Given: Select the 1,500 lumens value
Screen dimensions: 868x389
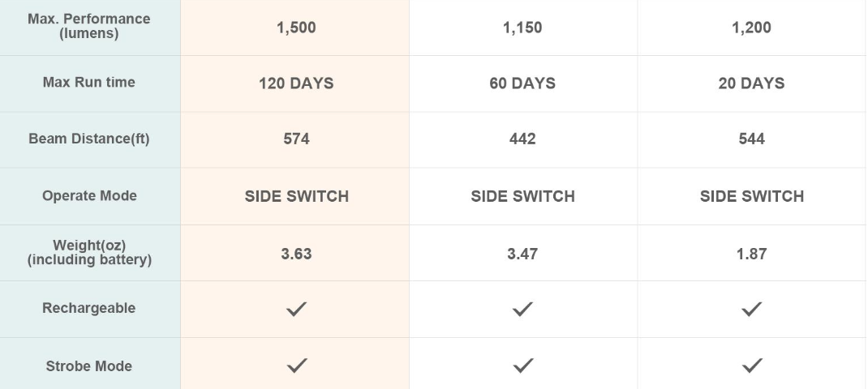Looking at the screenshot, I should point(296,28).
